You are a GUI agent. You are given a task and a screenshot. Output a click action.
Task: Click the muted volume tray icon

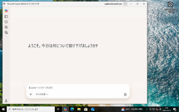tap(157, 109)
